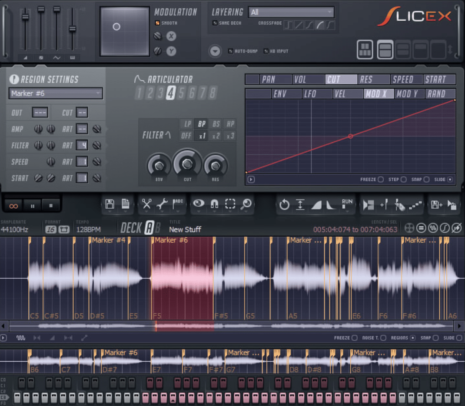This screenshot has height=406, width=465.
Task: Select the LP filter type button
Action: point(187,123)
